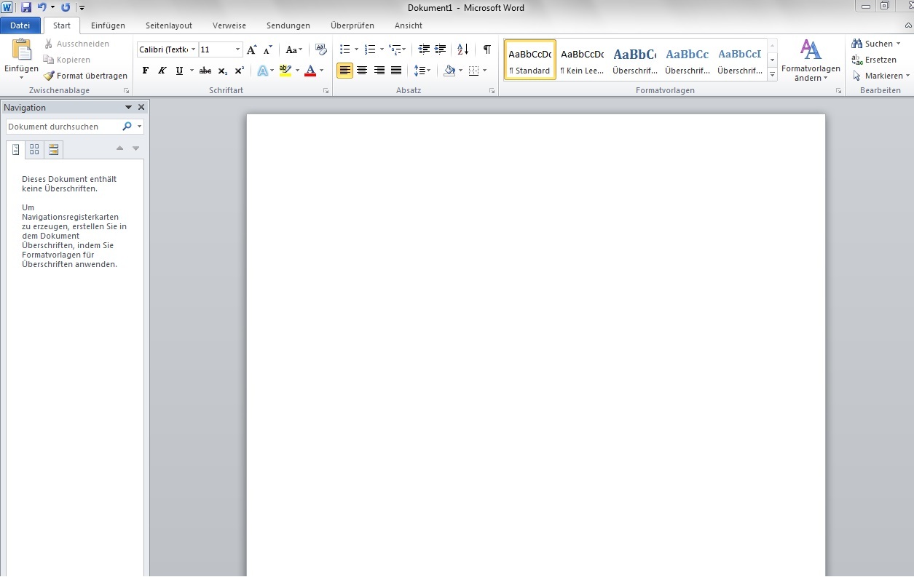Screen dimensions: 914x577
Task: Select the page thumbnails tab in Navigation
Action: pos(34,150)
